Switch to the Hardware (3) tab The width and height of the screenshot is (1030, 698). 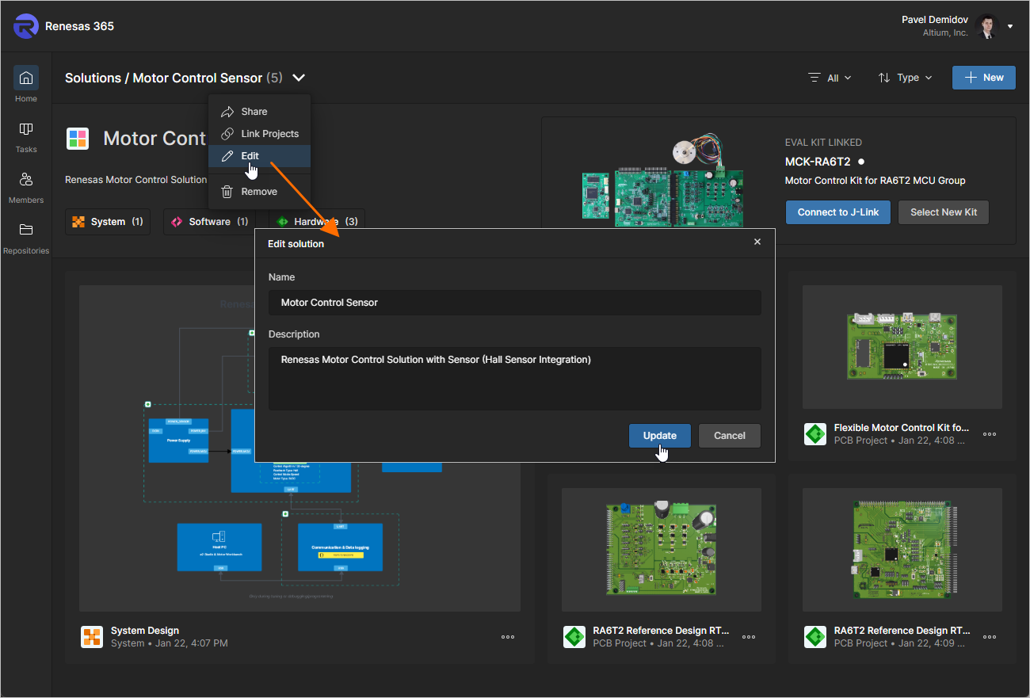click(317, 222)
